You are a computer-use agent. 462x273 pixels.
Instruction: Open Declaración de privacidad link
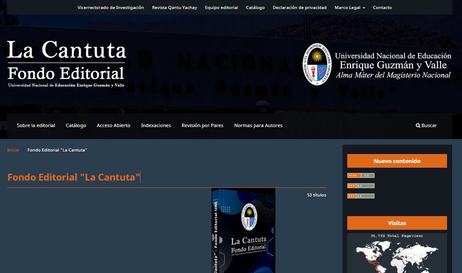click(299, 8)
